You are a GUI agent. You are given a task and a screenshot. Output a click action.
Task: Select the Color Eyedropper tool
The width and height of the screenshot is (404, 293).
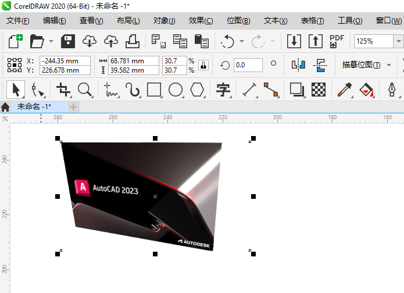tap(345, 90)
